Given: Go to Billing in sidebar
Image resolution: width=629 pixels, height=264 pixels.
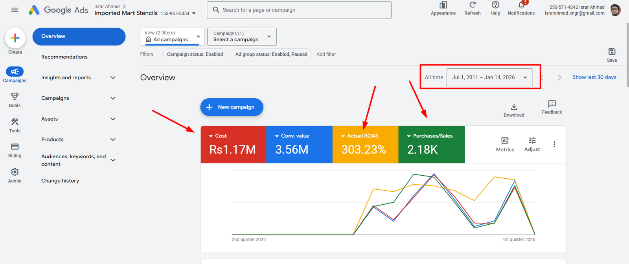Looking at the screenshot, I should click(x=15, y=147).
